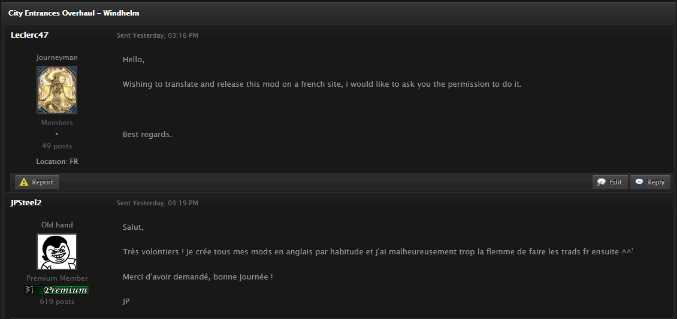This screenshot has width=677, height=319.
Task: Click the green Premium badge under JPSteel2
Action: 57,290
